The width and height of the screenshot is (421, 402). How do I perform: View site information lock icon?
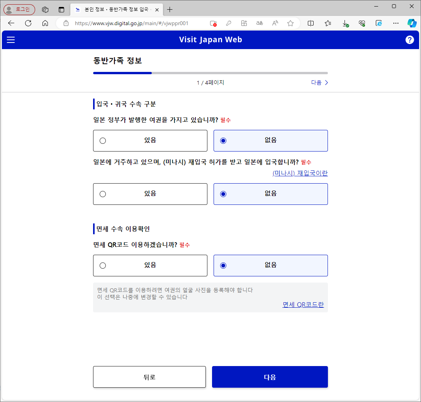(x=66, y=23)
